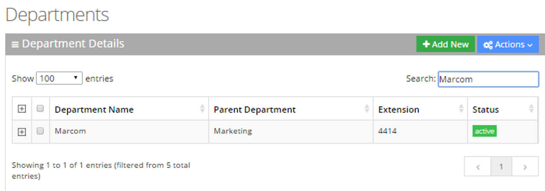Go to previous page arrow

click(x=477, y=167)
